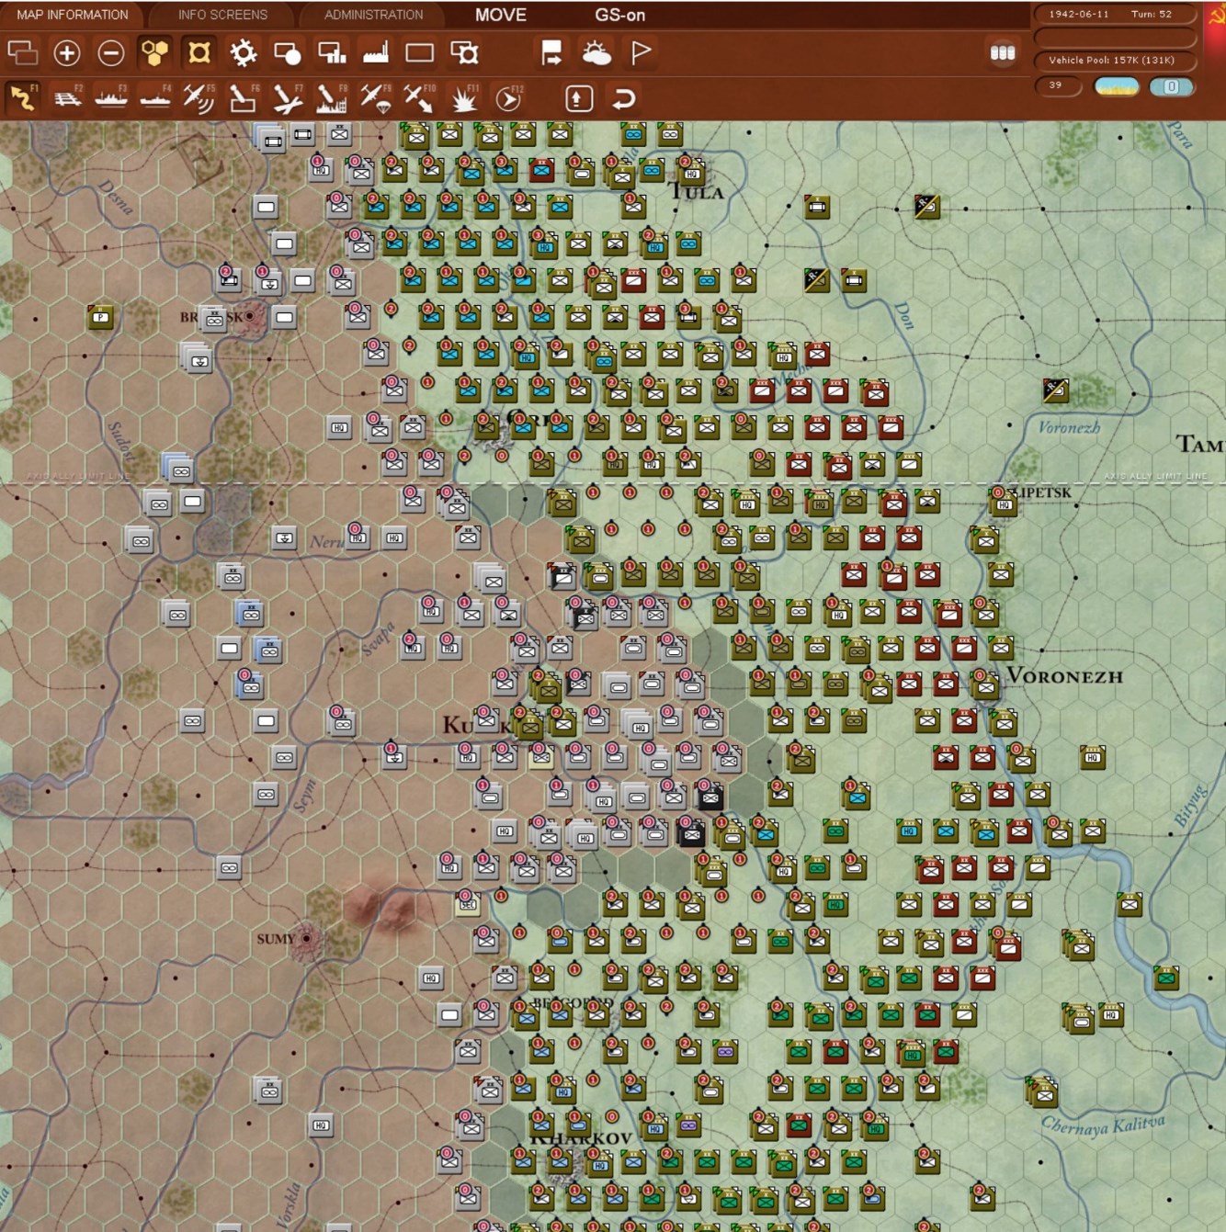This screenshot has width=1226, height=1232.
Task: Select Amphibious transport mode F4
Action: 155,98
